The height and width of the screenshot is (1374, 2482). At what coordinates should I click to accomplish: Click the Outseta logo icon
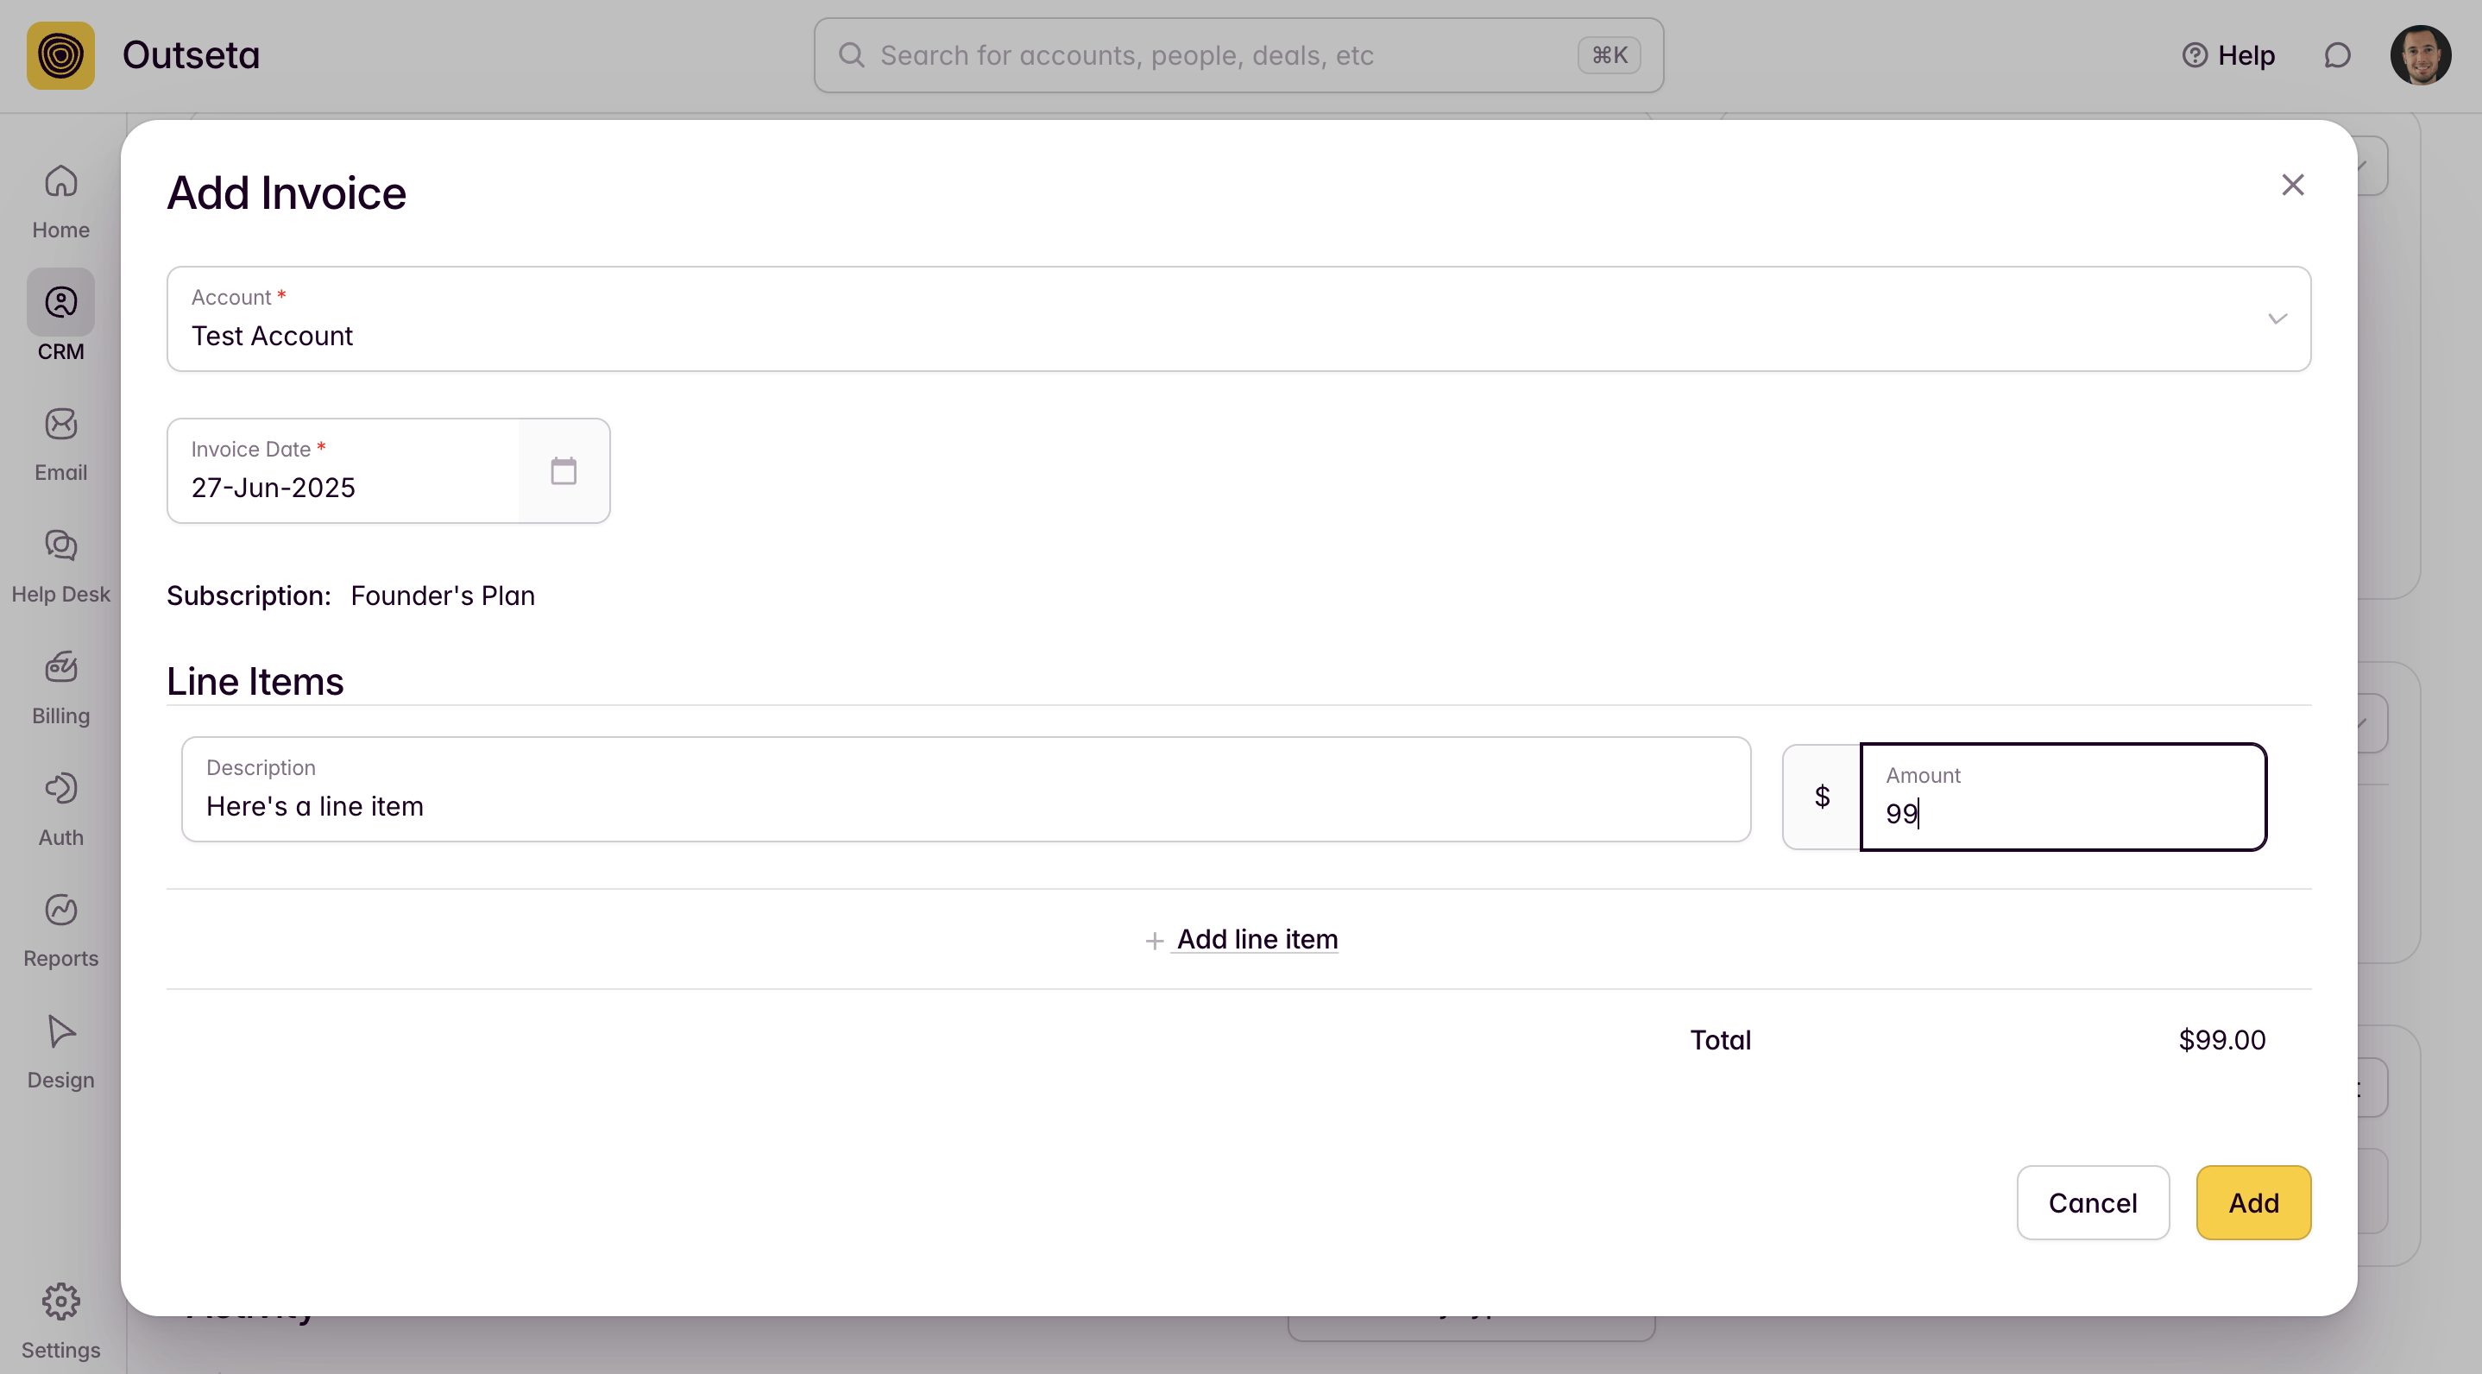(60, 56)
